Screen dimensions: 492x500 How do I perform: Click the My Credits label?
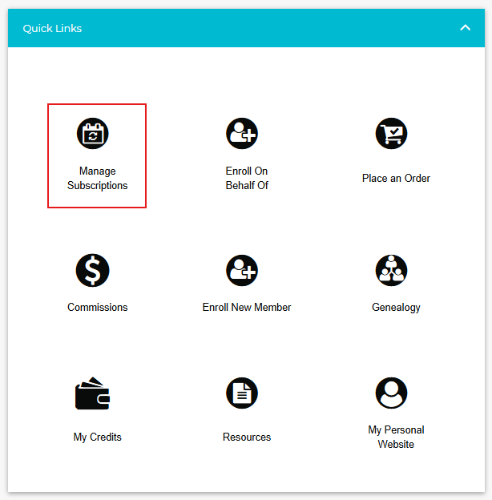97,437
